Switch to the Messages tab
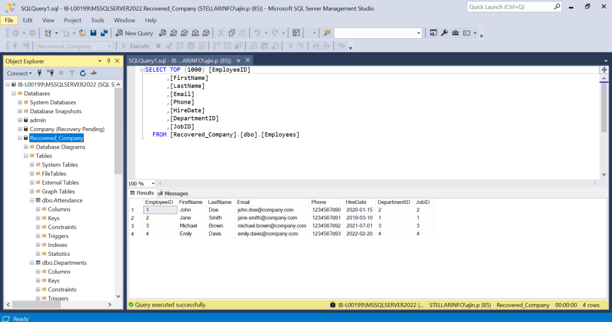Screen dimensions: 612x322 173,193
